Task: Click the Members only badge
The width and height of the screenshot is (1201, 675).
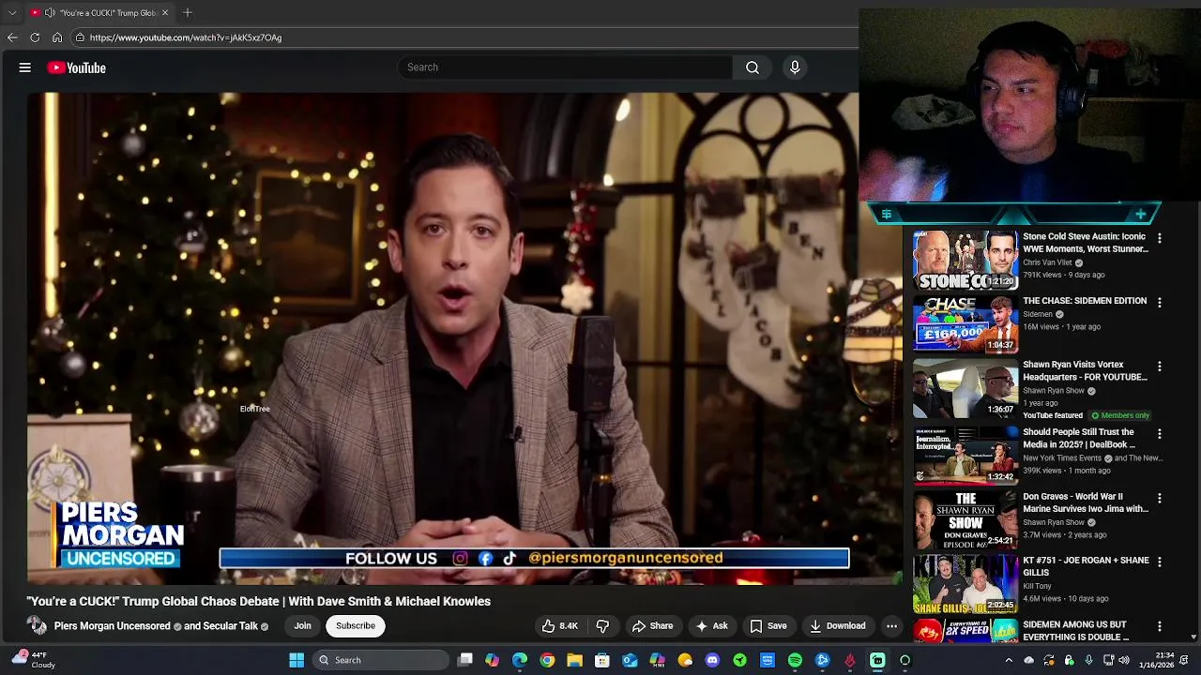Action: 1119,415
